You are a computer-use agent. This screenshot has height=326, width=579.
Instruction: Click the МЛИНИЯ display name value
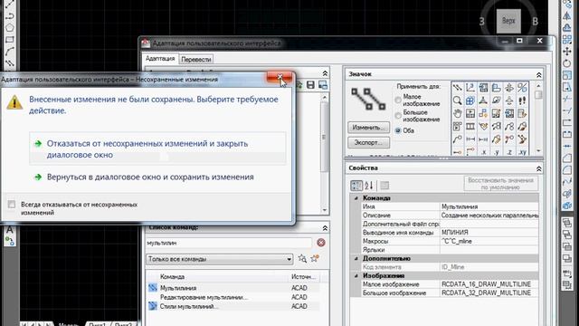[489, 233]
